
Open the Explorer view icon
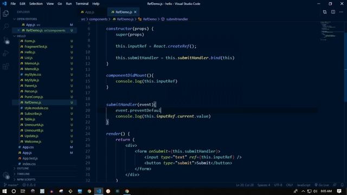tap(6, 14)
